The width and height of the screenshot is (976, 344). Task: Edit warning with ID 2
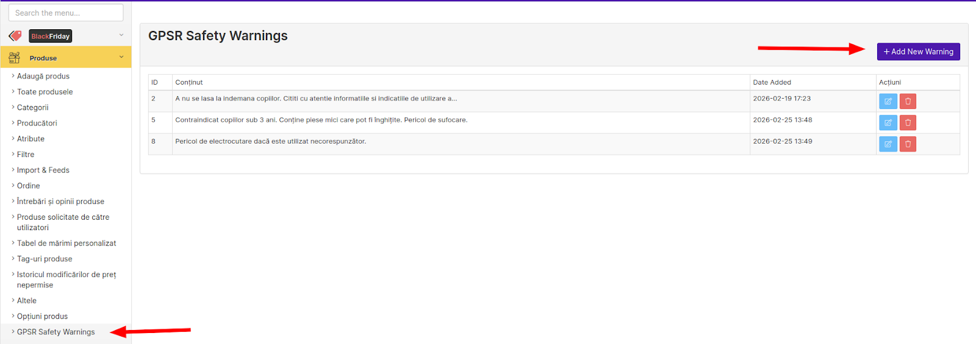(888, 102)
